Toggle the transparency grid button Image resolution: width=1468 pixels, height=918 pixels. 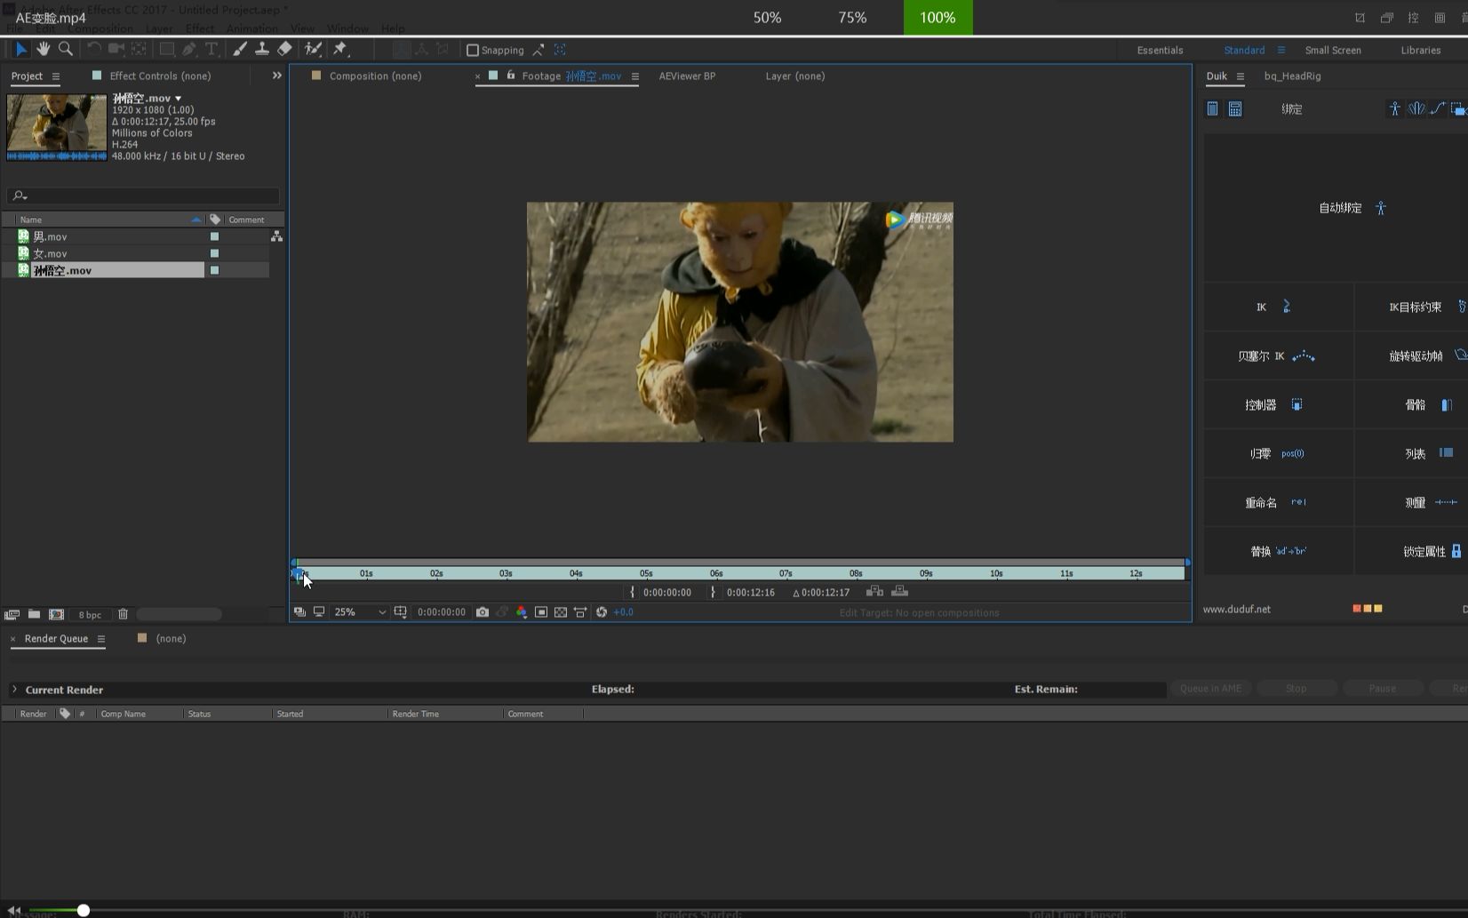click(x=561, y=612)
